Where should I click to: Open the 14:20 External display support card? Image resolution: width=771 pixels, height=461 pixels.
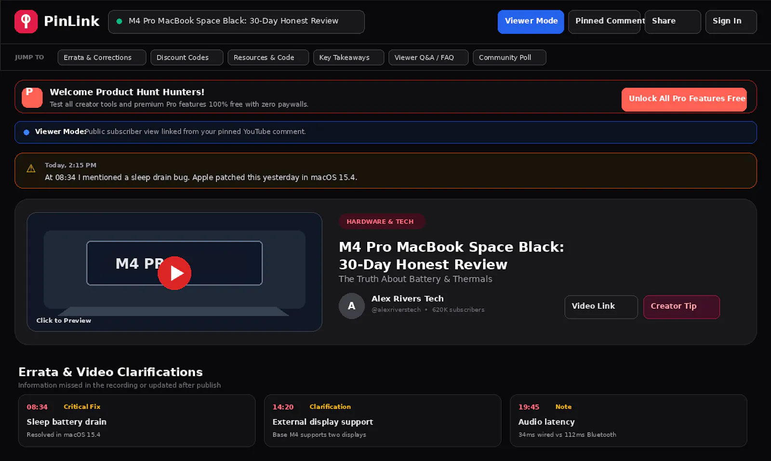pos(383,421)
